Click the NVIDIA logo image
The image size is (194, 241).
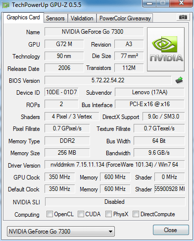pyautogui.click(x=166, y=50)
